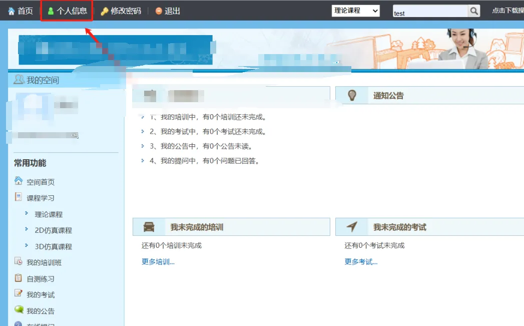Click line 4、我的提问中，有0个问题已回答
Viewport: 524px width, 326px height.
[205, 161]
